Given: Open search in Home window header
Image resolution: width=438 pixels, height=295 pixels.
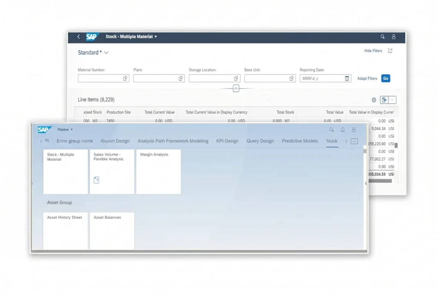Looking at the screenshot, I should click(331, 130).
